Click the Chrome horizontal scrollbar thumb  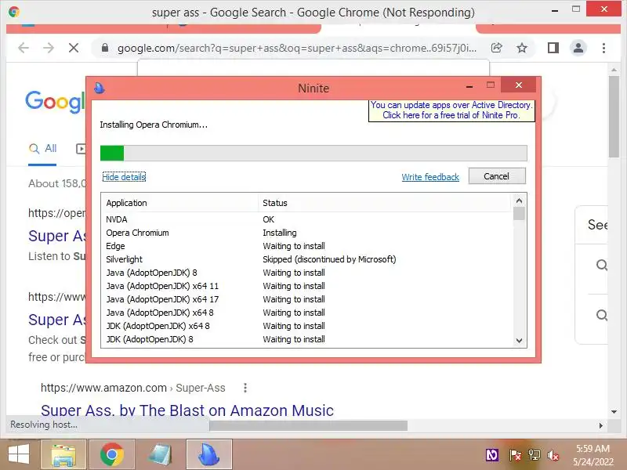click(x=308, y=425)
